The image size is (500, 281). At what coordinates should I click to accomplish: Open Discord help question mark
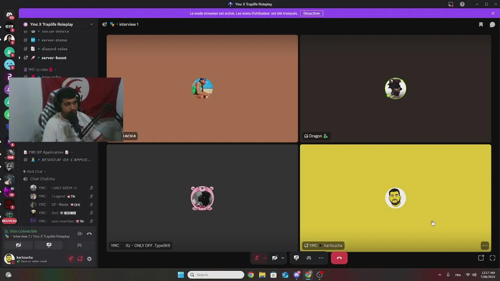pyautogui.click(x=462, y=4)
